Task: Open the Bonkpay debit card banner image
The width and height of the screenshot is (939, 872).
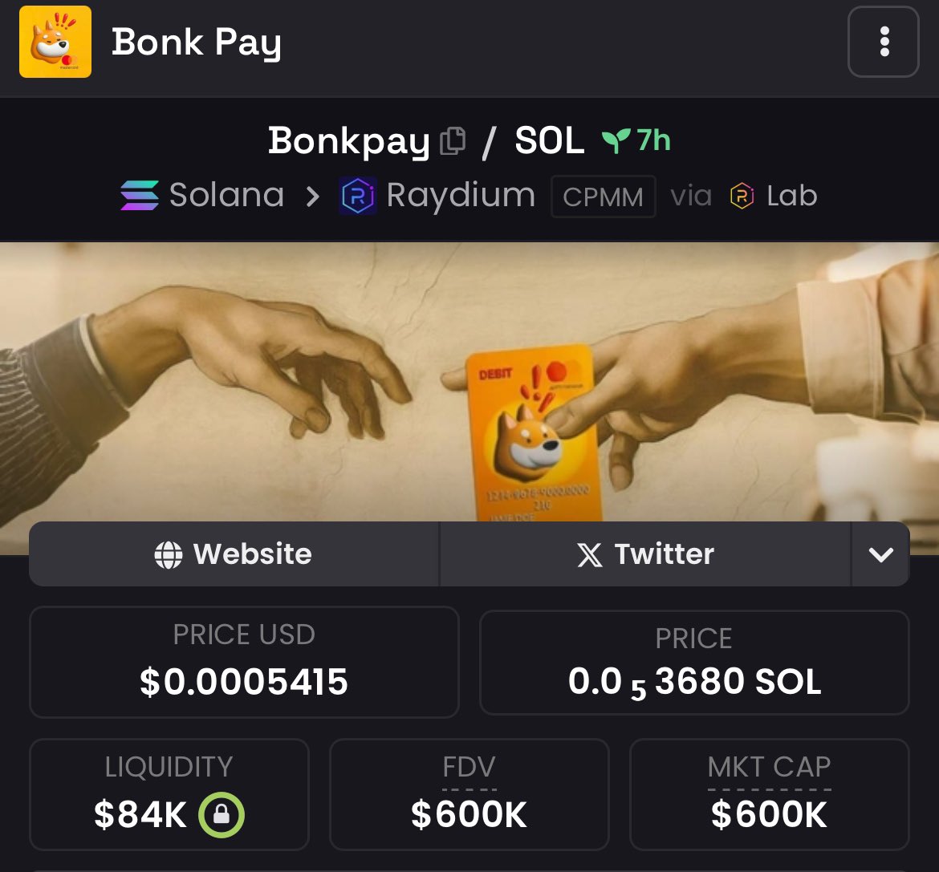Action: pos(469,381)
